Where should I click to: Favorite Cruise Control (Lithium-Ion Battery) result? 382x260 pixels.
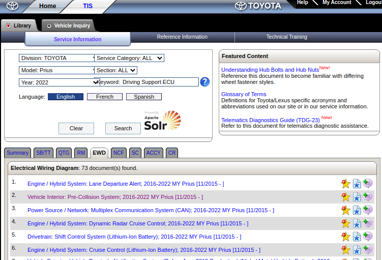point(345,250)
